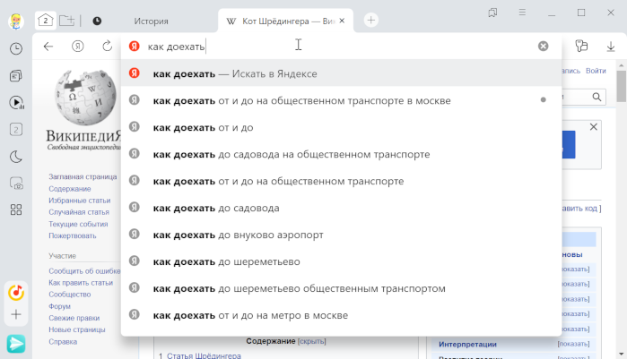Open the screenshot tool in sidebar
This screenshot has width=627, height=359.
[16, 184]
